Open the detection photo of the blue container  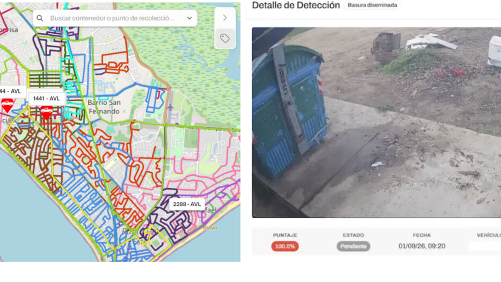pos(376,122)
